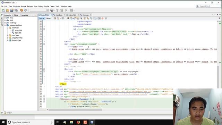
Task: Open the File menu
Action: [2, 6]
